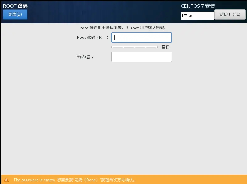
Task: Click the 空白 strength label
Action: (x=165, y=47)
